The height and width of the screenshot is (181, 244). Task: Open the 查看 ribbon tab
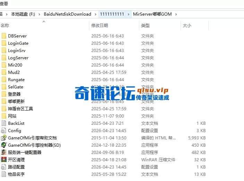coord(4,3)
